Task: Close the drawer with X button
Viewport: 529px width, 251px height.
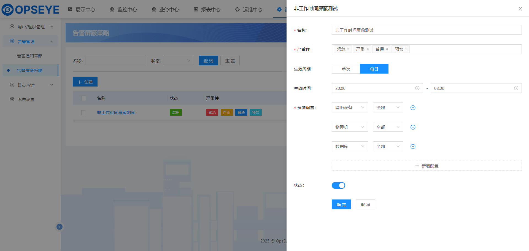Action: 520,9
